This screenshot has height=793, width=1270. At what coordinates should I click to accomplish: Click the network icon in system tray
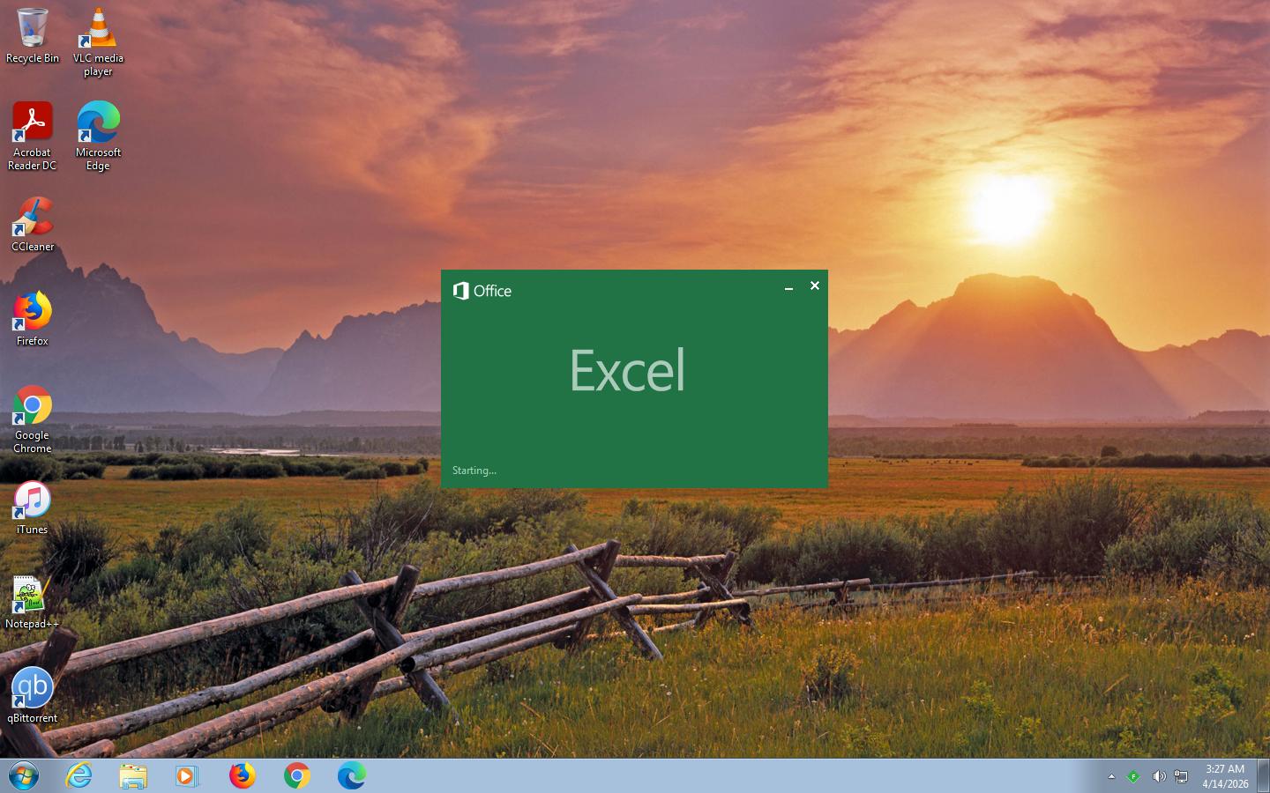click(1181, 776)
